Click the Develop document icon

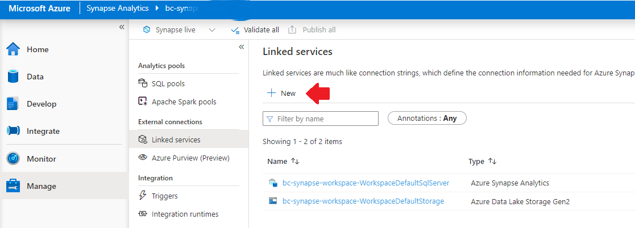13,104
